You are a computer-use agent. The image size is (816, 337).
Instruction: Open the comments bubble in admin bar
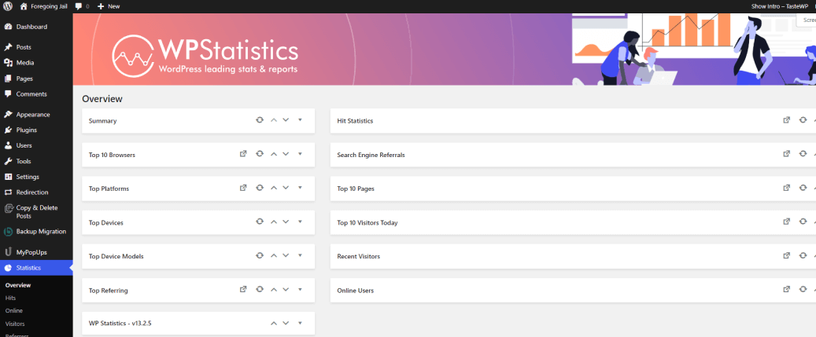[82, 6]
